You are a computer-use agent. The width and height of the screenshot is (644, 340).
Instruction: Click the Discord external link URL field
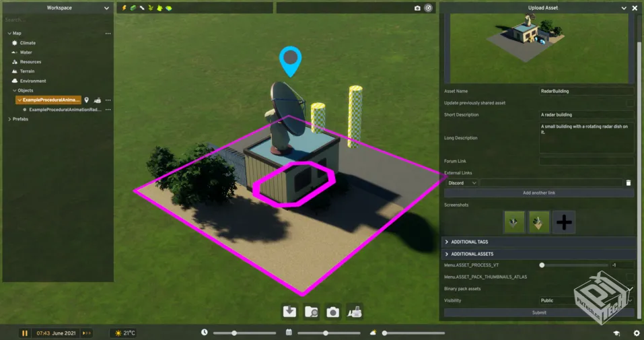point(551,183)
